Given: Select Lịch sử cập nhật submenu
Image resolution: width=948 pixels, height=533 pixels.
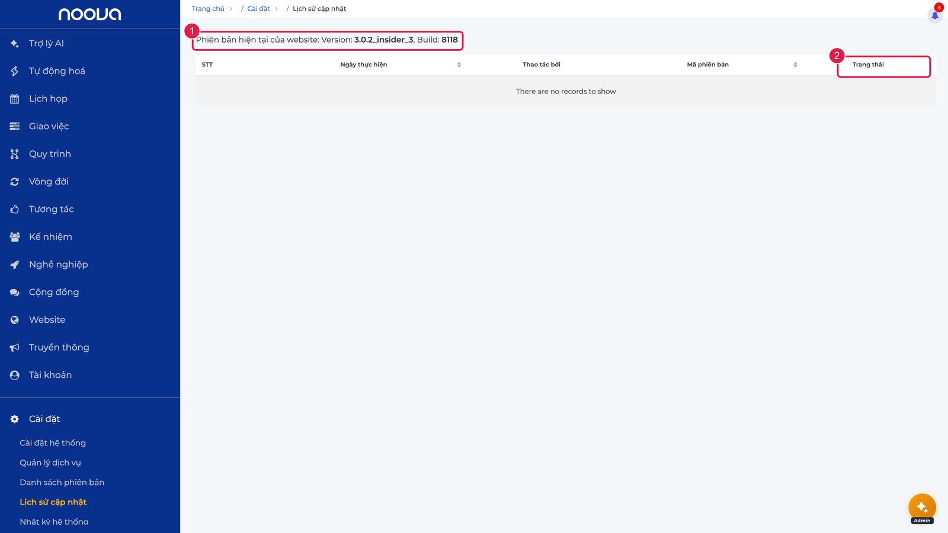Looking at the screenshot, I should 53,502.
